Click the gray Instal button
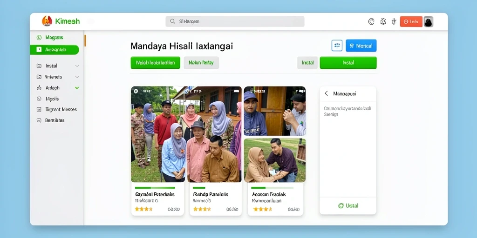The image size is (477, 238). click(307, 63)
